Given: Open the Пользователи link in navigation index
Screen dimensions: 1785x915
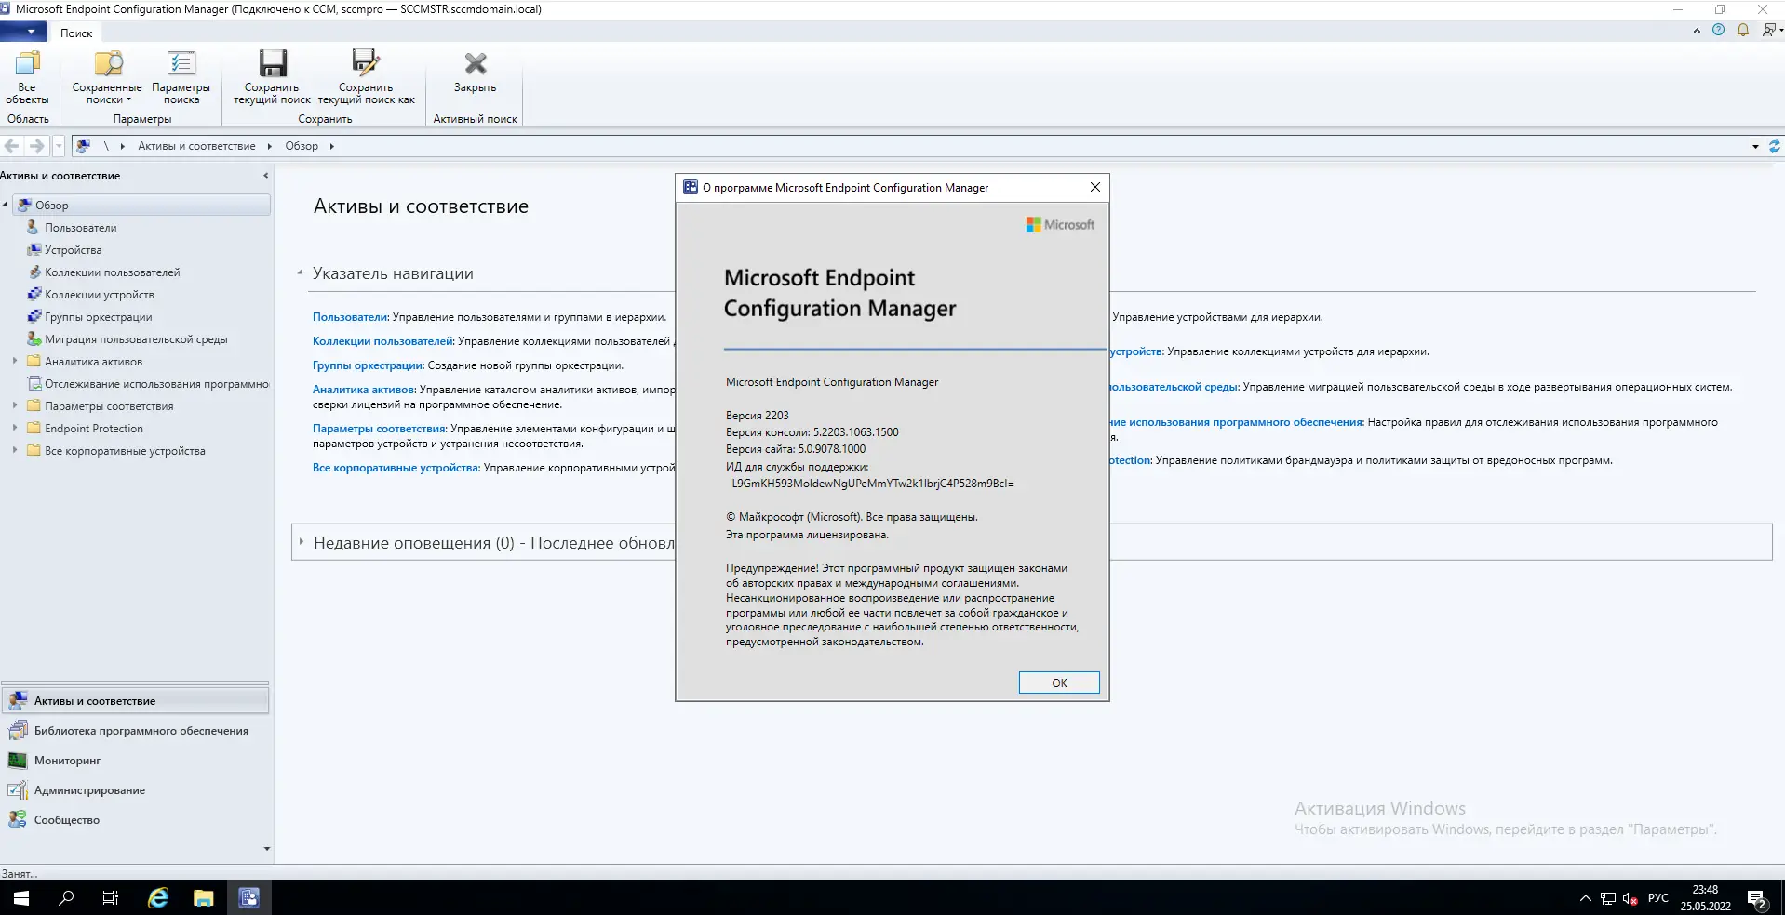Looking at the screenshot, I should coord(350,317).
